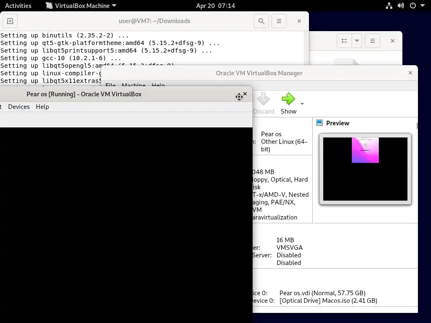
Task: Open the dropdown arrow beside Show
Action: 302,104
